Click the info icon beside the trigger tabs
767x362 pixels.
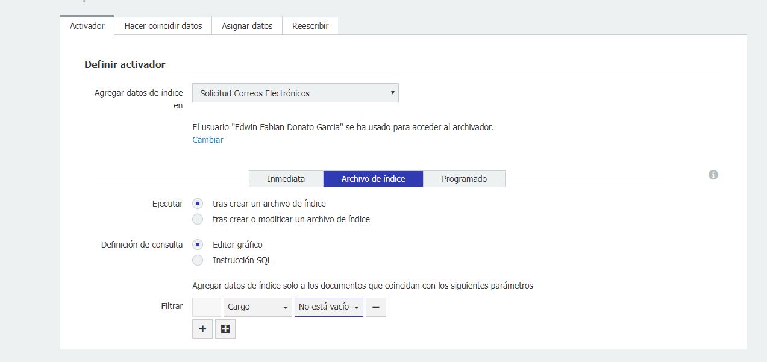point(713,175)
